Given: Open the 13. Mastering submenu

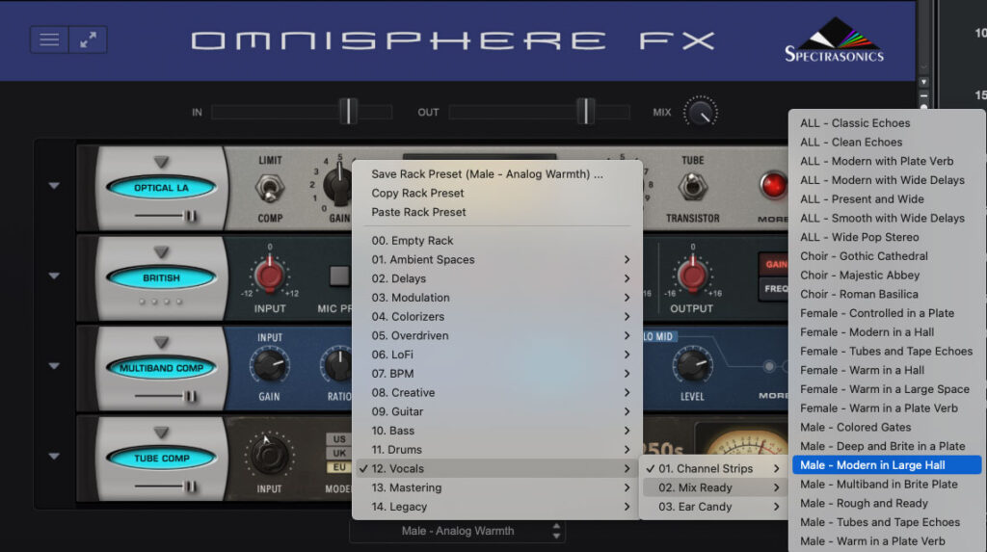Looking at the screenshot, I should (497, 487).
